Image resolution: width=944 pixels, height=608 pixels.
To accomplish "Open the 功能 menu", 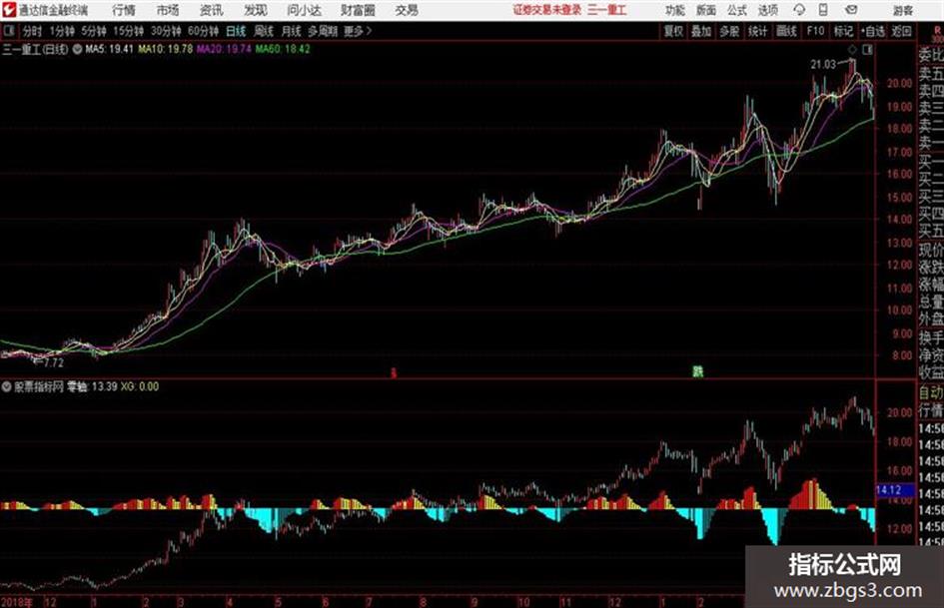I will pos(675,10).
